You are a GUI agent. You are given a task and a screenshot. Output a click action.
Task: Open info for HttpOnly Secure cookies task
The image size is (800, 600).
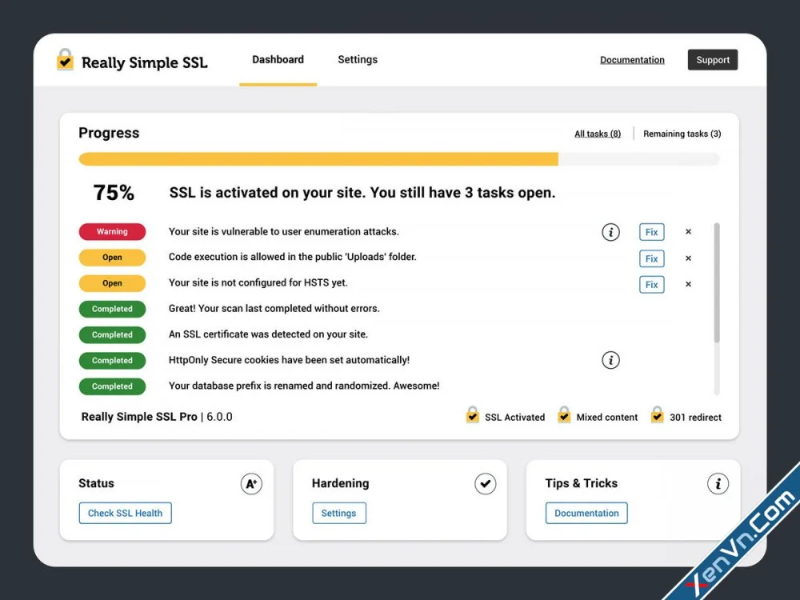610,360
